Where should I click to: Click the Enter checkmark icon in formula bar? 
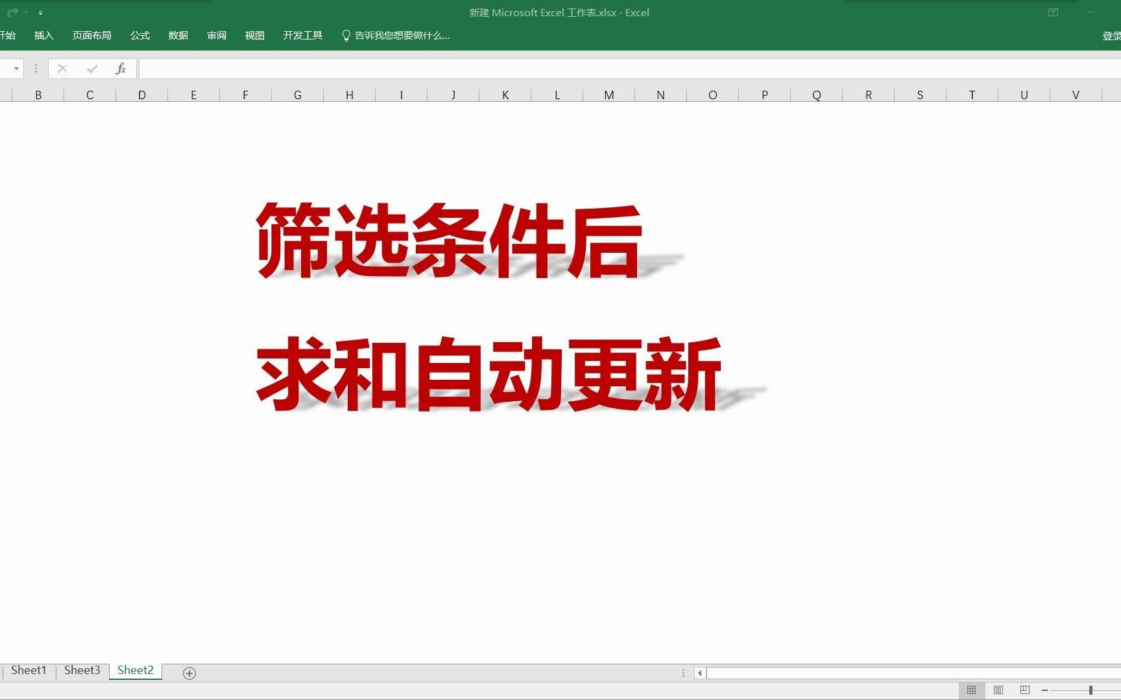[x=92, y=69]
